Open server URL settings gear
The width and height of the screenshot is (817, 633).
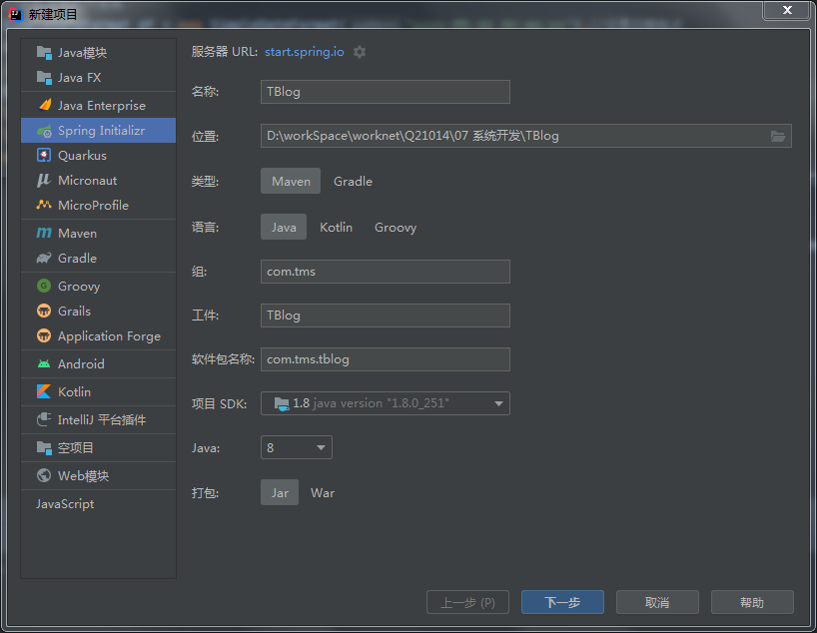(x=360, y=52)
